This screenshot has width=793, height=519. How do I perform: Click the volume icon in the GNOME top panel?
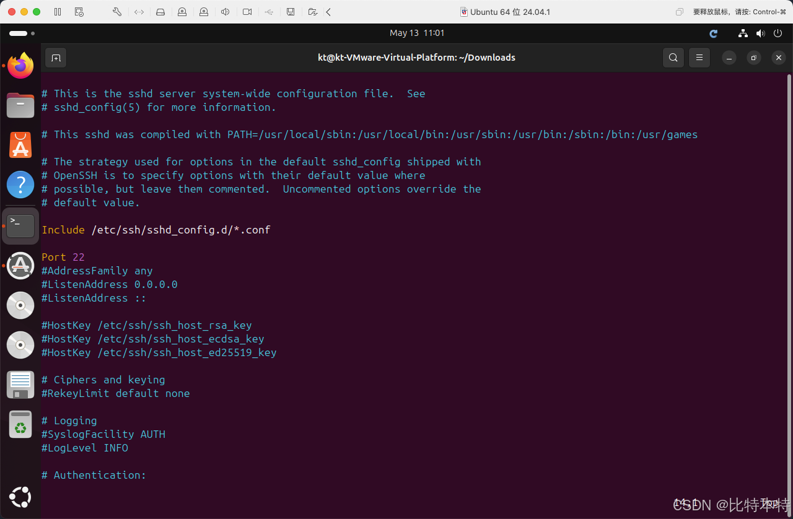pos(760,33)
